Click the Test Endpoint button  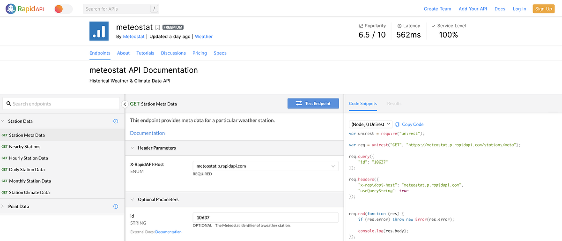pyautogui.click(x=313, y=104)
